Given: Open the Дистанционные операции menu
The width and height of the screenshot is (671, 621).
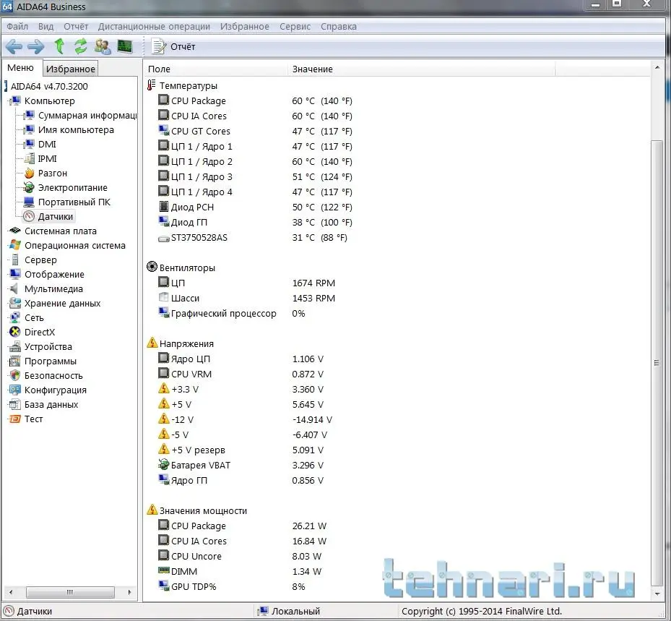Looking at the screenshot, I should click(154, 27).
